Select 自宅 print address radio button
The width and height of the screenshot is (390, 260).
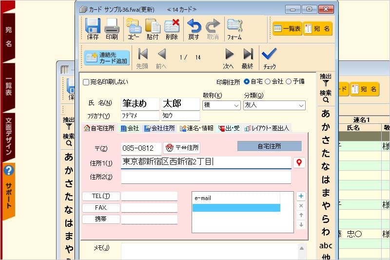click(x=247, y=81)
